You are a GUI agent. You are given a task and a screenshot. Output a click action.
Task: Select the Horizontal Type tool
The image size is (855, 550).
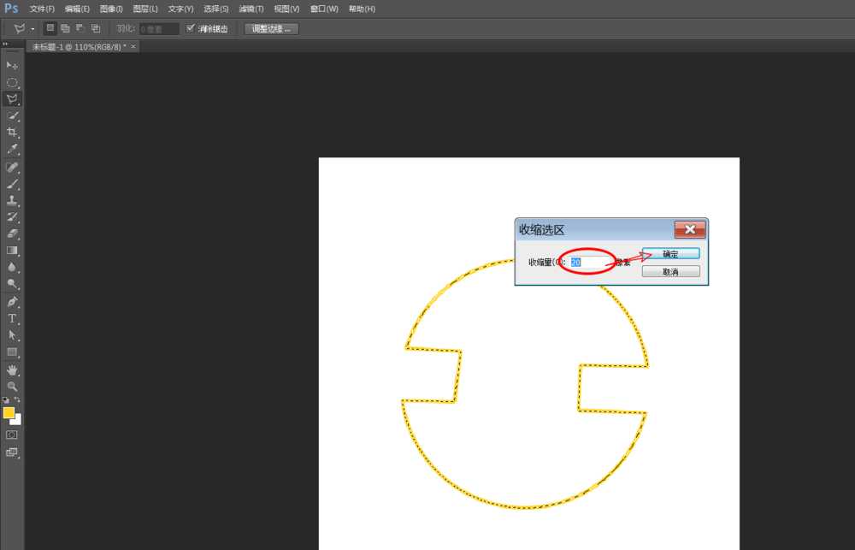click(12, 318)
